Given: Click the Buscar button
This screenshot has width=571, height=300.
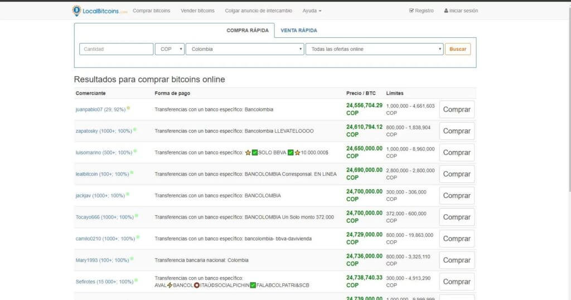Looking at the screenshot, I should point(458,49).
